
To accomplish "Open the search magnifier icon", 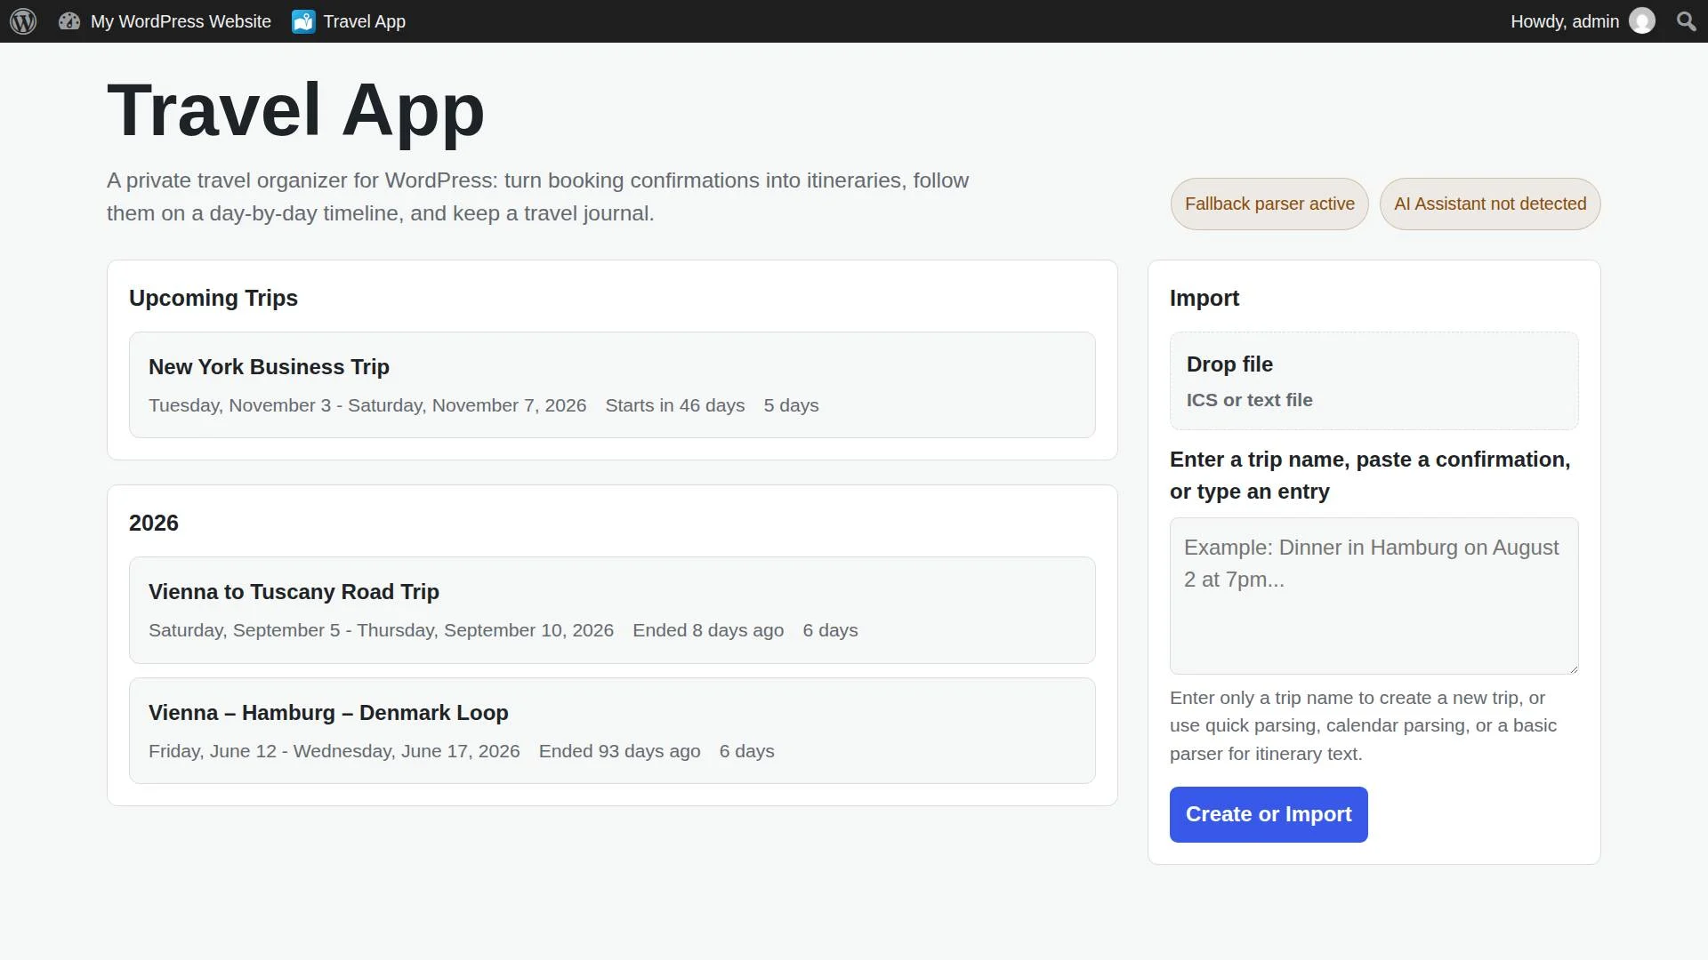I will [1686, 21].
